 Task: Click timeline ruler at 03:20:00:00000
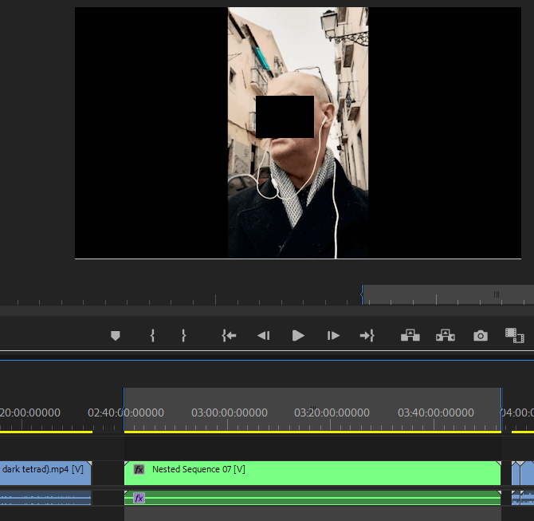[x=332, y=413]
